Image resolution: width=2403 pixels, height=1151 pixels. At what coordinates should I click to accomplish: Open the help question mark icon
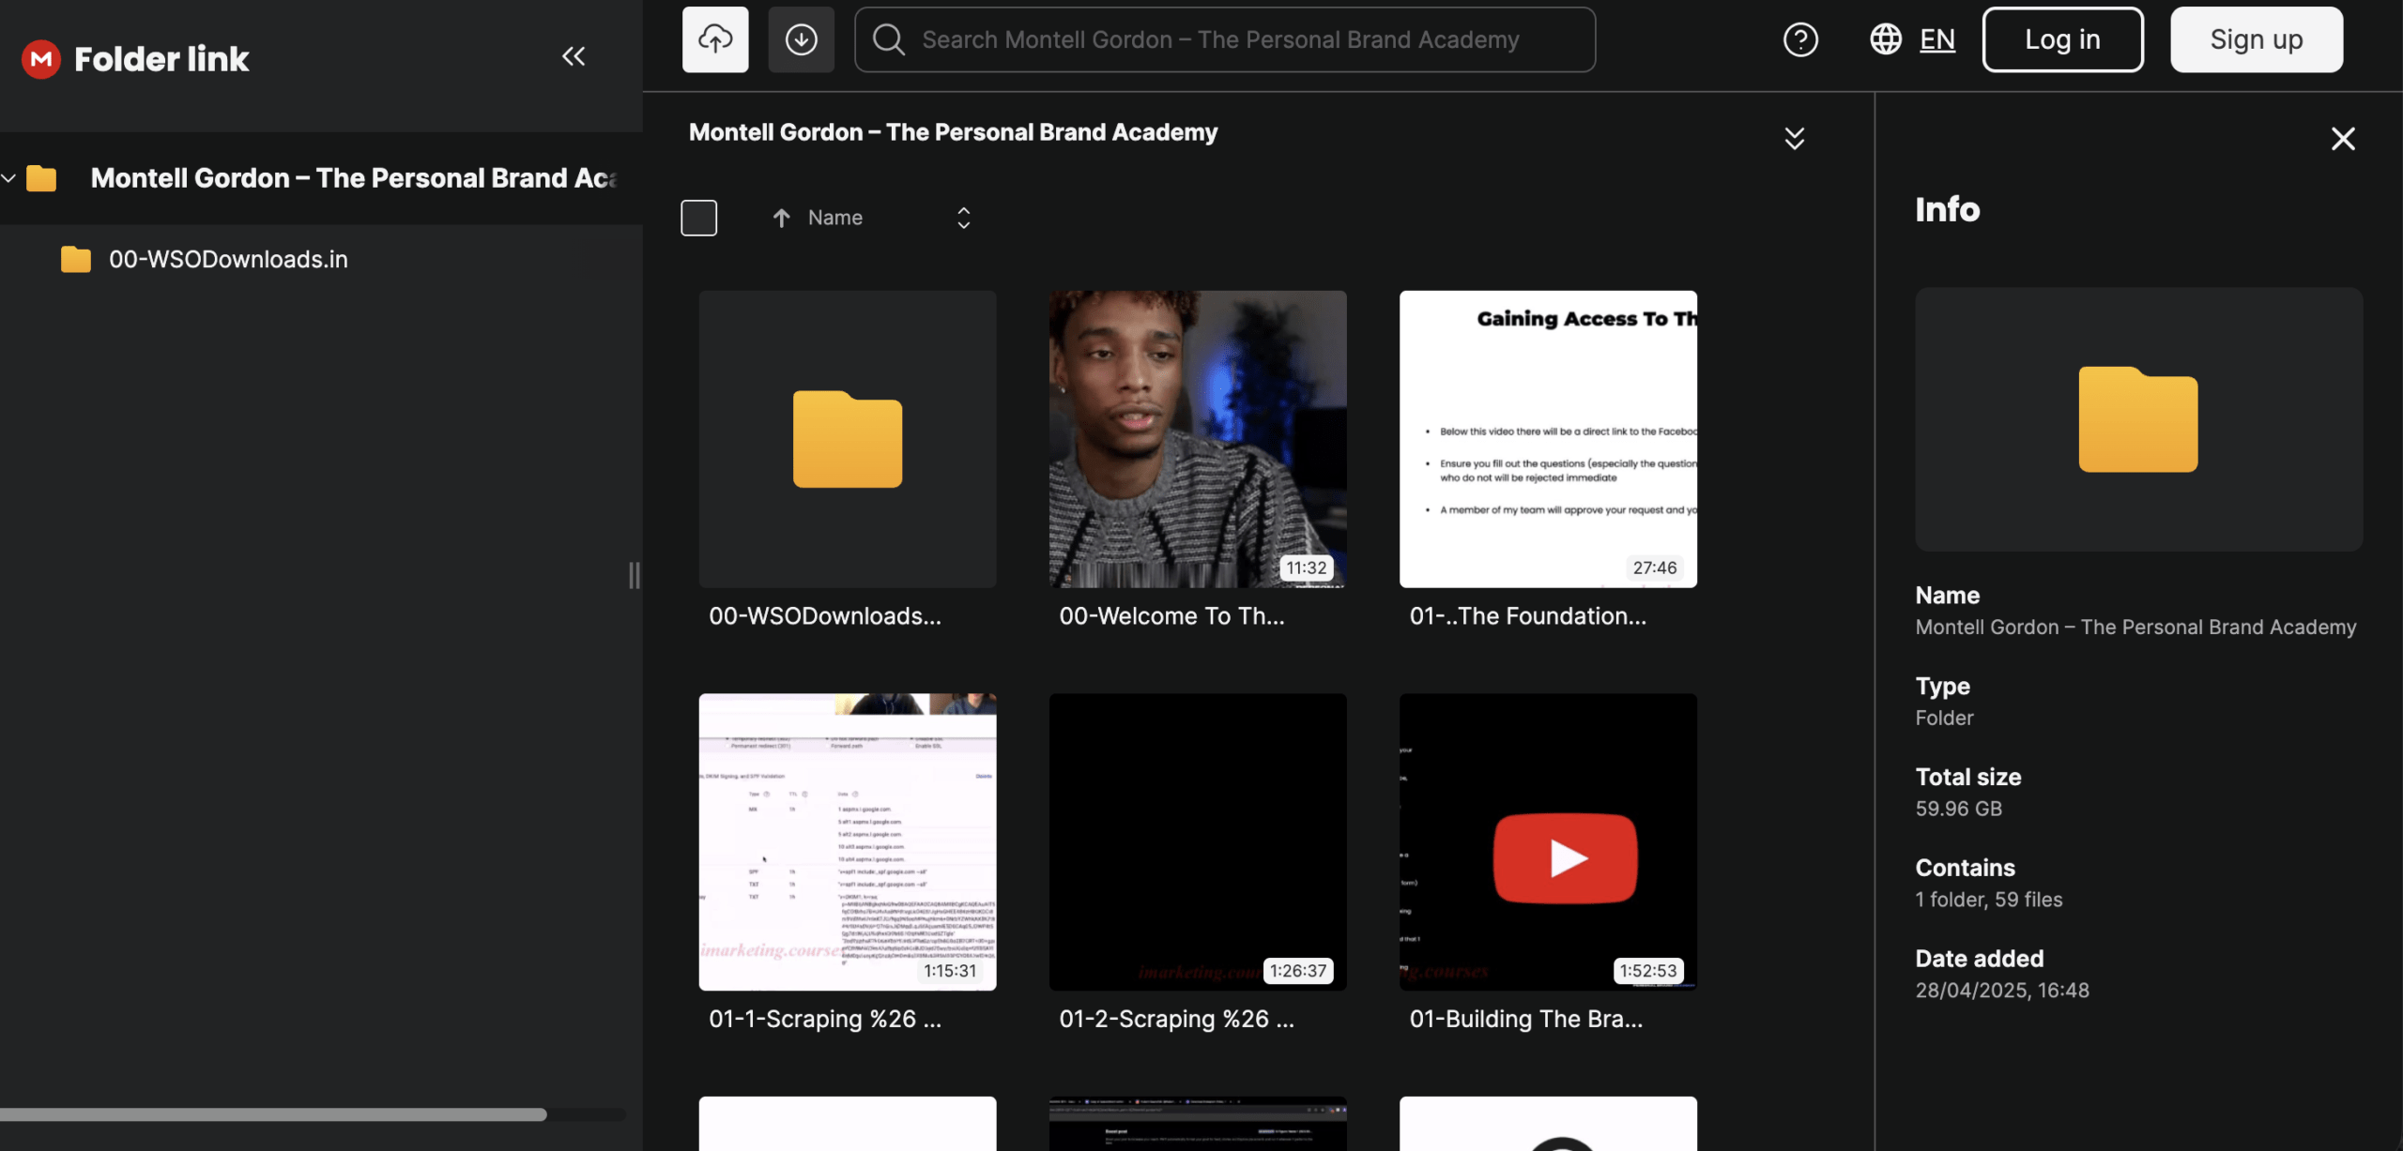point(1799,39)
